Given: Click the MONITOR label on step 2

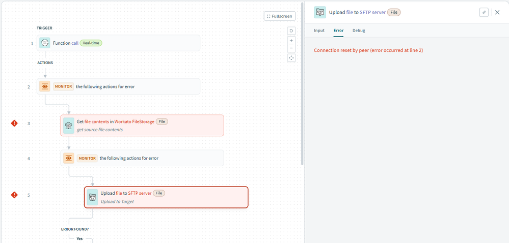Looking at the screenshot, I should (63, 86).
